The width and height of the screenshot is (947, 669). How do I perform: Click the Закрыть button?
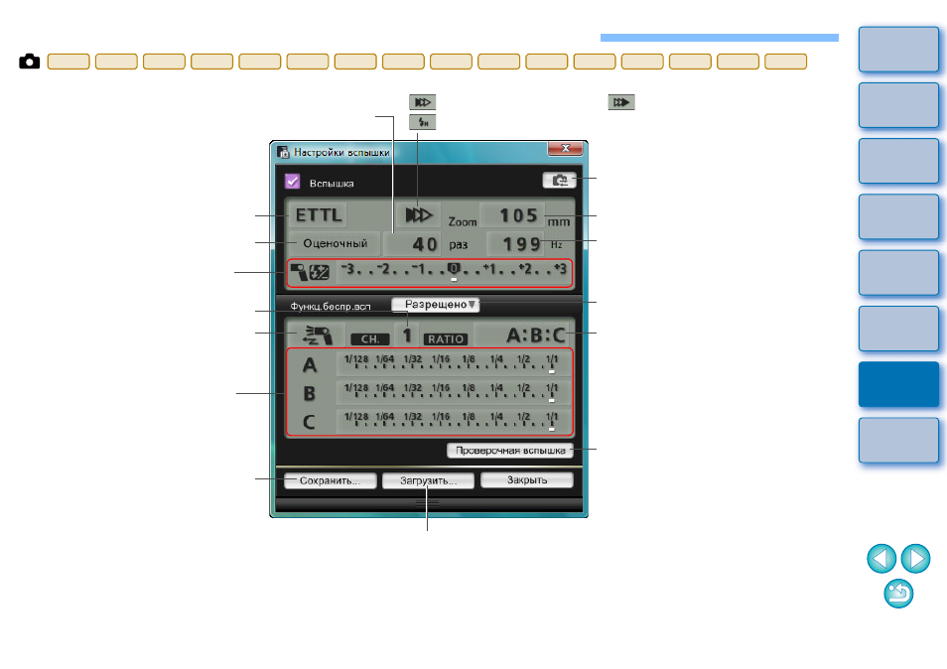point(527,480)
